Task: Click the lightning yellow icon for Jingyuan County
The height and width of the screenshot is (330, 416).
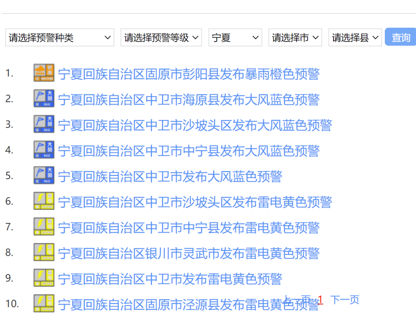Action: tap(44, 303)
